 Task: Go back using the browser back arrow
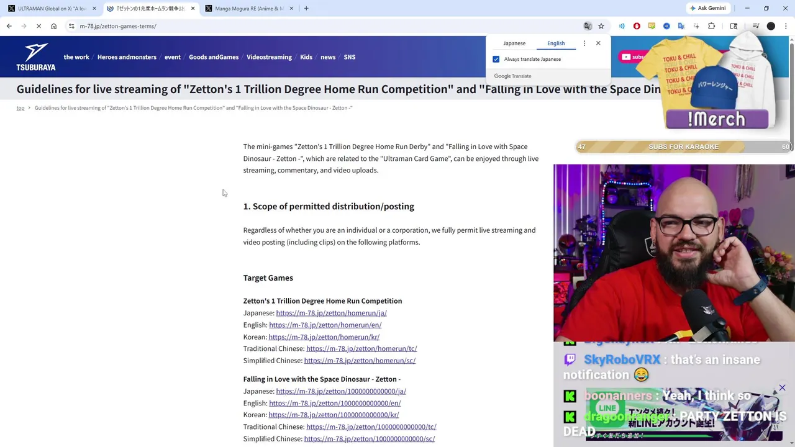9,26
